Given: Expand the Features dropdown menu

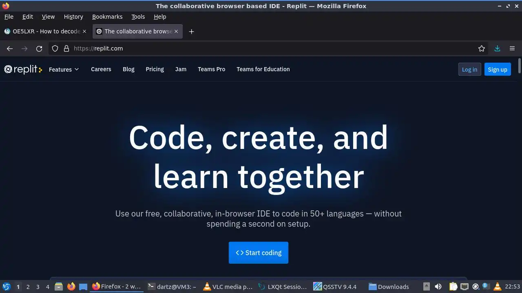Looking at the screenshot, I should tap(64, 69).
